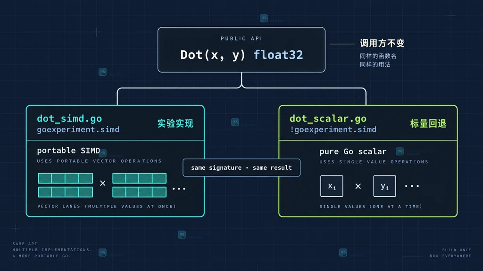Viewport: 483px width, 271px height.
Task: Click the SAME API. footer line
Action: (x=26, y=244)
